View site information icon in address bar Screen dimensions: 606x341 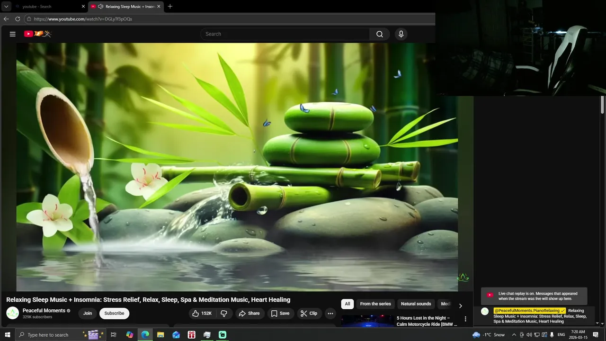coord(29,19)
